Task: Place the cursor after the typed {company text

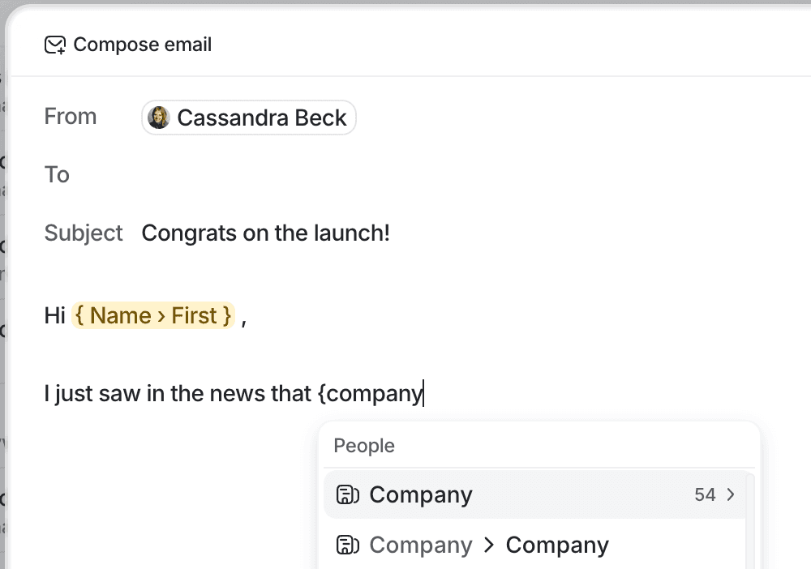Action: click(x=424, y=394)
